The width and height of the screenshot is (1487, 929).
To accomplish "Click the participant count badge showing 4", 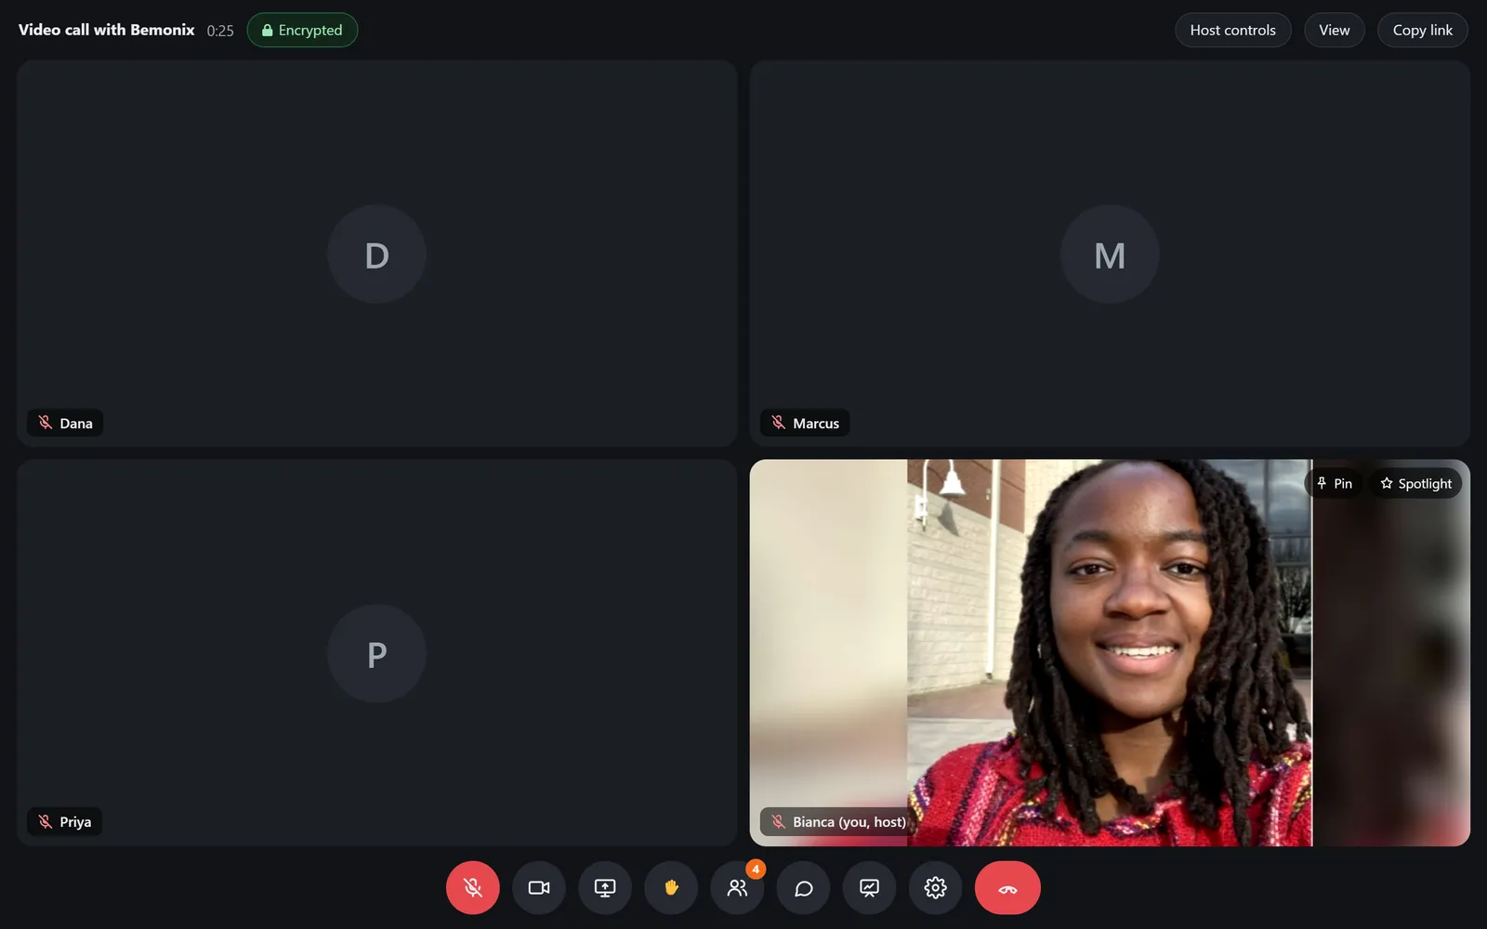I will pos(756,869).
